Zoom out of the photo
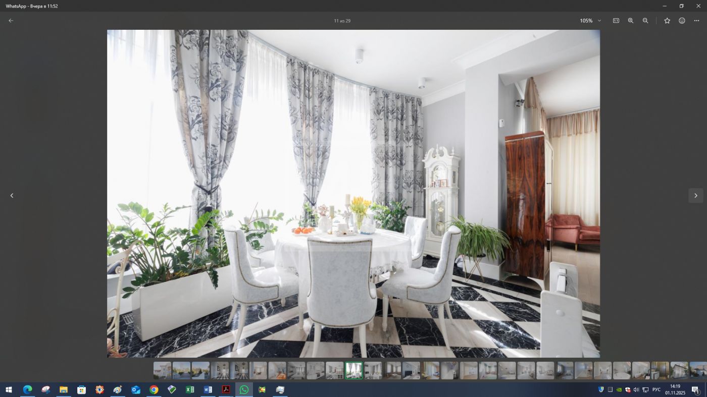This screenshot has width=707, height=397. (645, 21)
